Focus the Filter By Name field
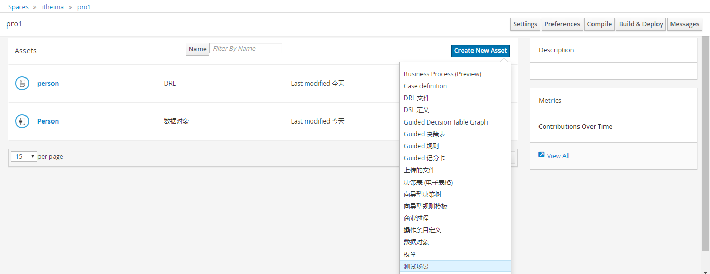The width and height of the screenshot is (710, 274). (x=246, y=48)
